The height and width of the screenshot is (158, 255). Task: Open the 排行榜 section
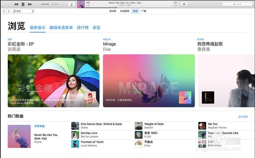point(83,28)
